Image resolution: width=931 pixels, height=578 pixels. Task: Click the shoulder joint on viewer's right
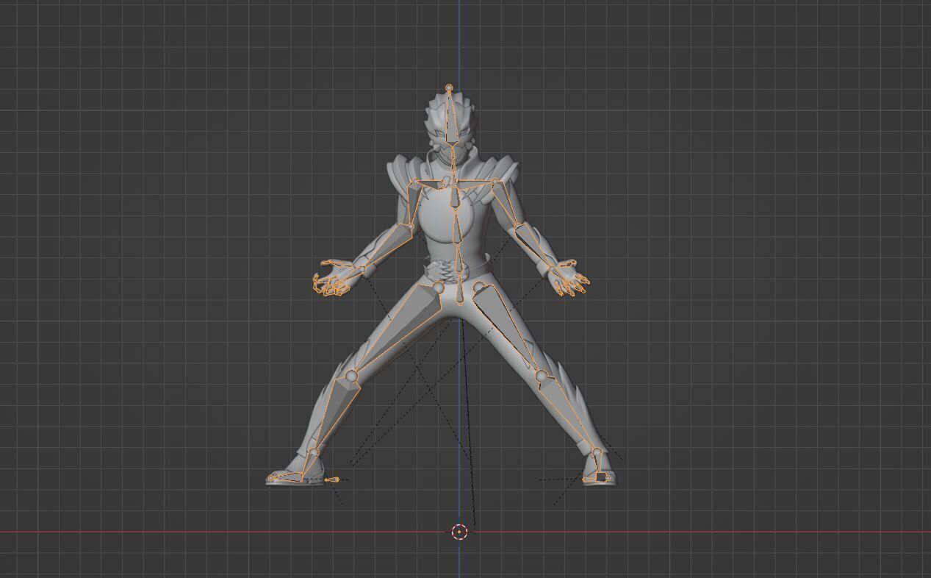click(x=495, y=181)
